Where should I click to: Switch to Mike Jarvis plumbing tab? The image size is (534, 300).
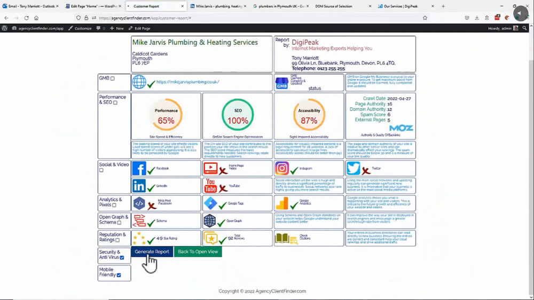point(218,6)
